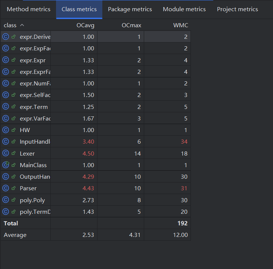273x269 pixels.
Task: Select the expr.Expr class name
Action: click(x=33, y=60)
